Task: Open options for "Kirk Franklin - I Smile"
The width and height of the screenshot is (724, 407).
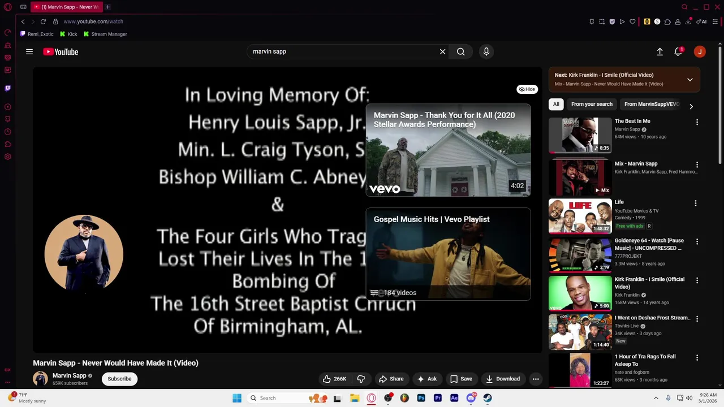Action: pos(697,280)
